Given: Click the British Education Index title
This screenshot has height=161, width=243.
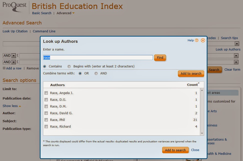Looking at the screenshot, I should point(77,6).
